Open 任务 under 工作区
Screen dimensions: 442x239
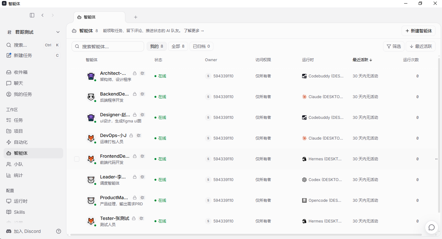(x=33, y=120)
